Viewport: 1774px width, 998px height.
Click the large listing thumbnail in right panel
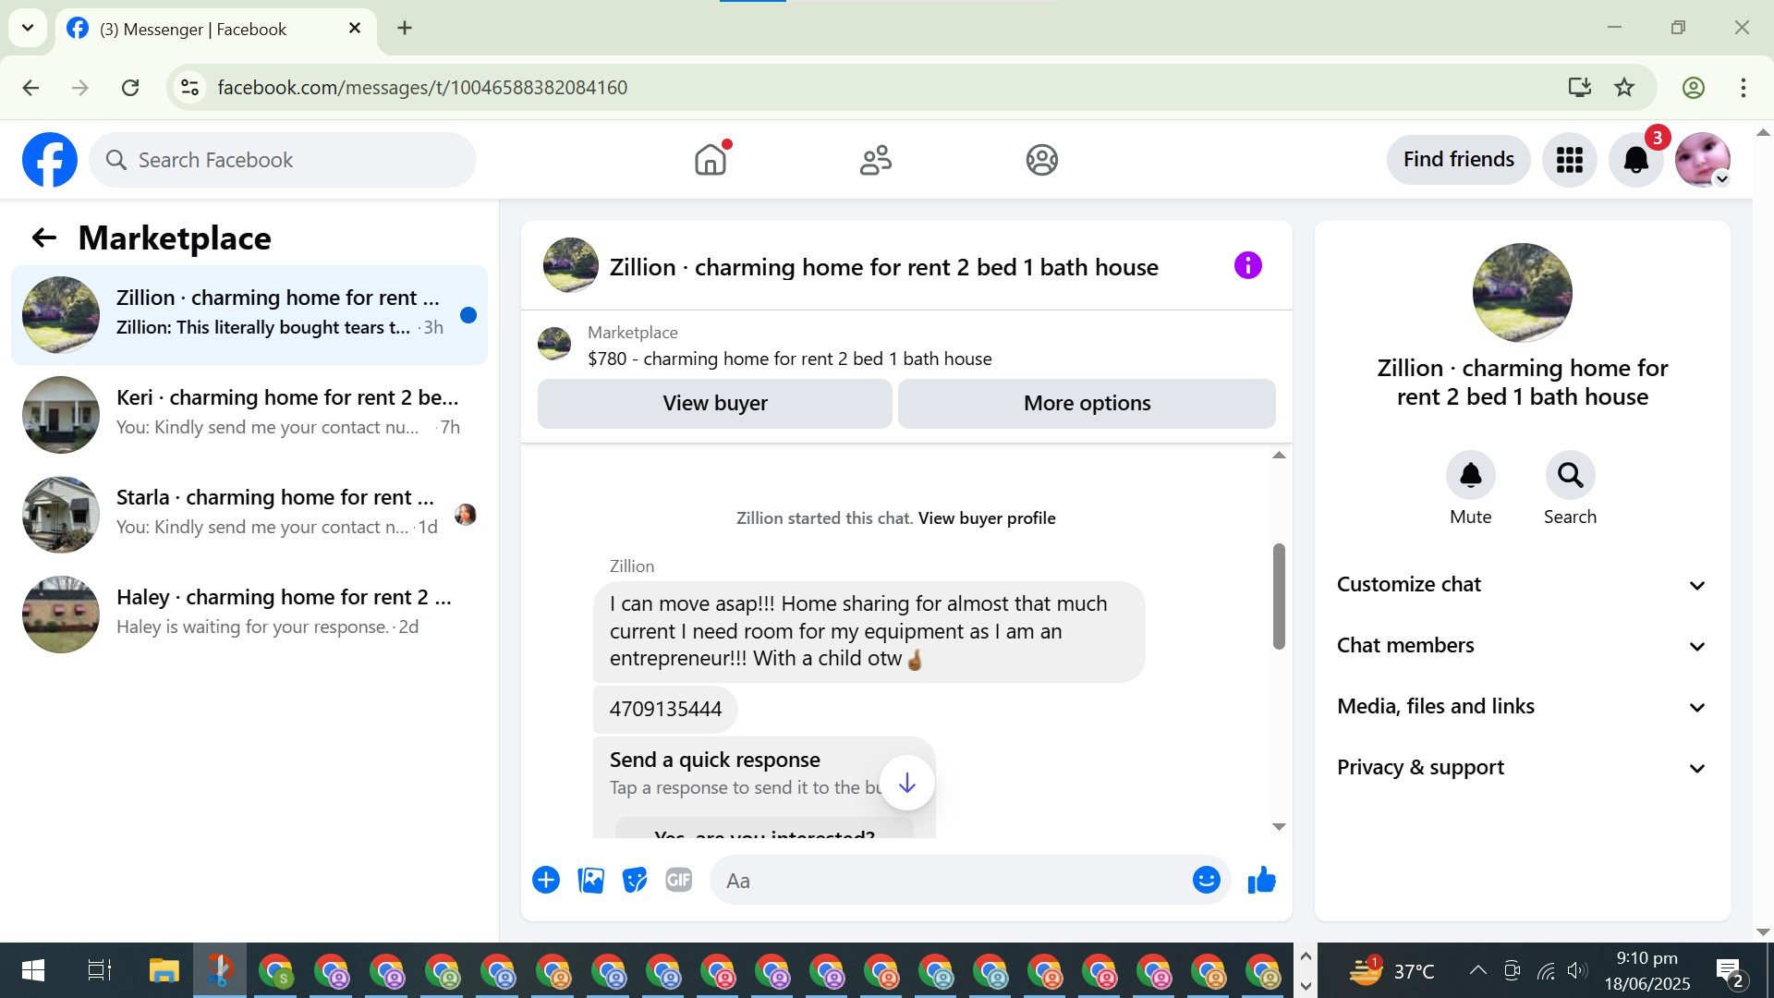[x=1522, y=293]
